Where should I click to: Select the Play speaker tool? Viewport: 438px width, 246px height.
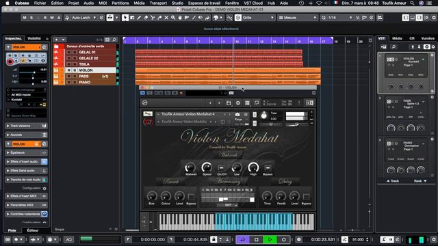point(201,18)
